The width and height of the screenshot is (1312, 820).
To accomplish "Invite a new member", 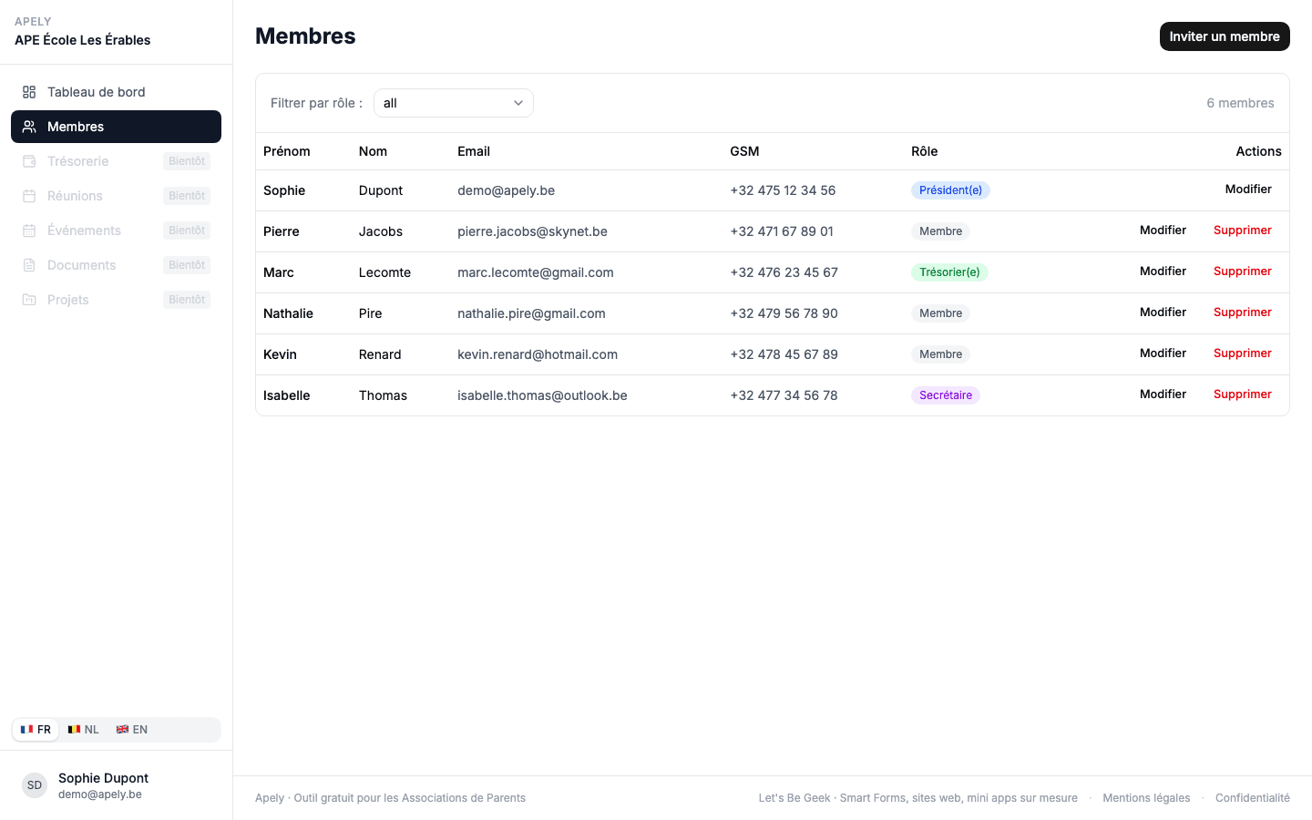I will (x=1225, y=36).
